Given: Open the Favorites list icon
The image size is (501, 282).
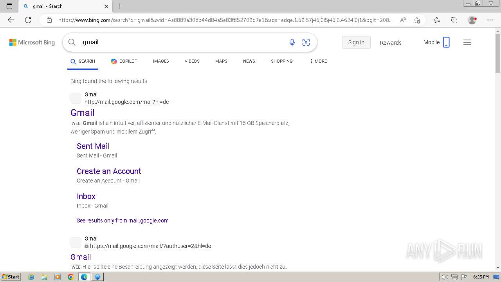Looking at the screenshot, I should 437,20.
